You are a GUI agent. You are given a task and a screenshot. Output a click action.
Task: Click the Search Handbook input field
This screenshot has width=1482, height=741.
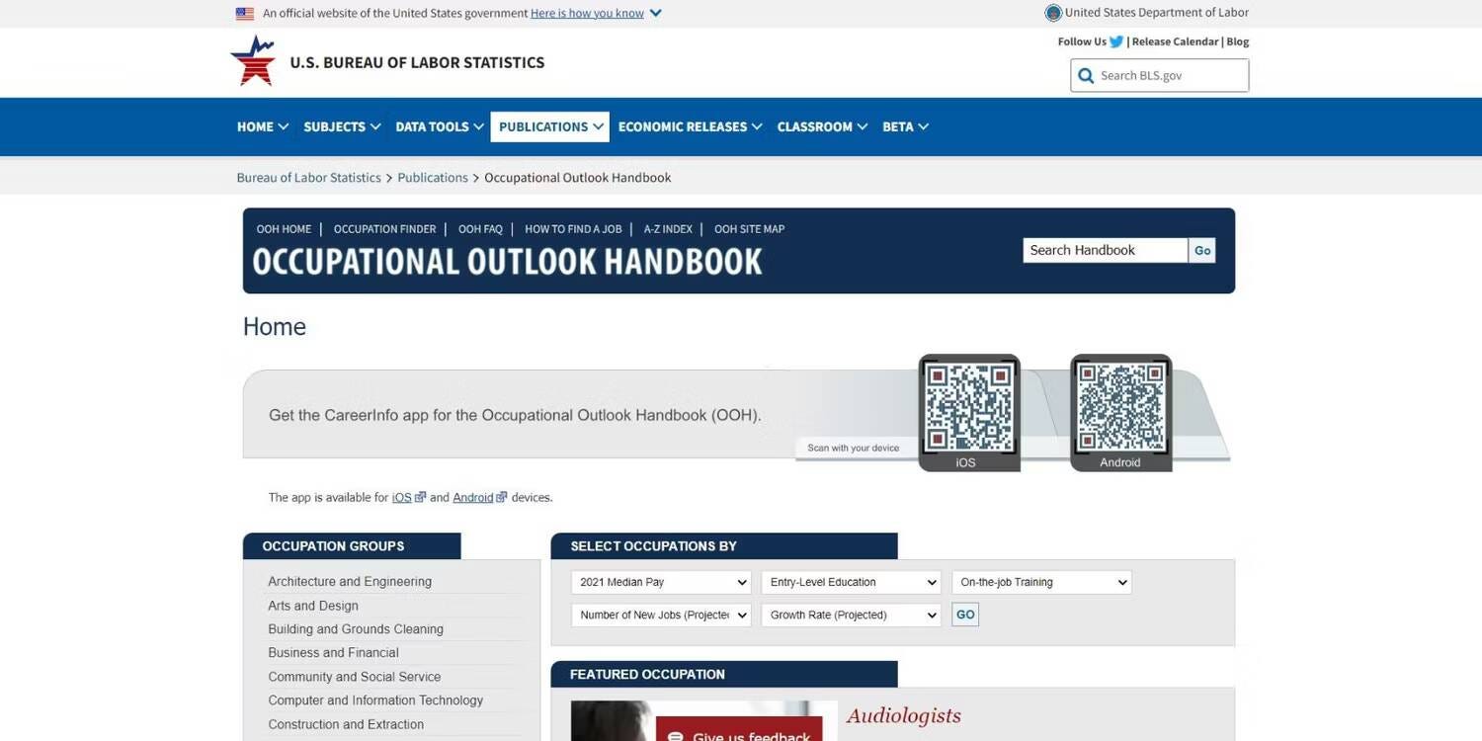pyautogui.click(x=1105, y=251)
